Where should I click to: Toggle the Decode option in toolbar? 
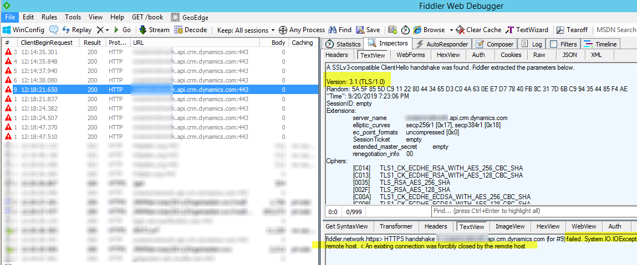191,30
